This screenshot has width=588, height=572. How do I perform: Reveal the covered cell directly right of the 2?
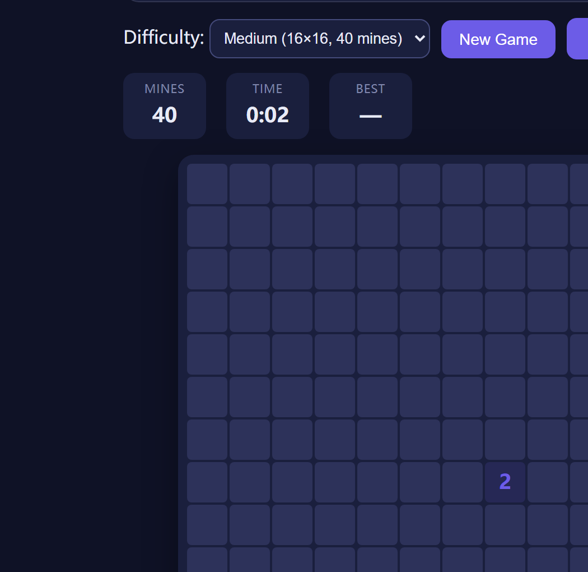[x=548, y=482]
